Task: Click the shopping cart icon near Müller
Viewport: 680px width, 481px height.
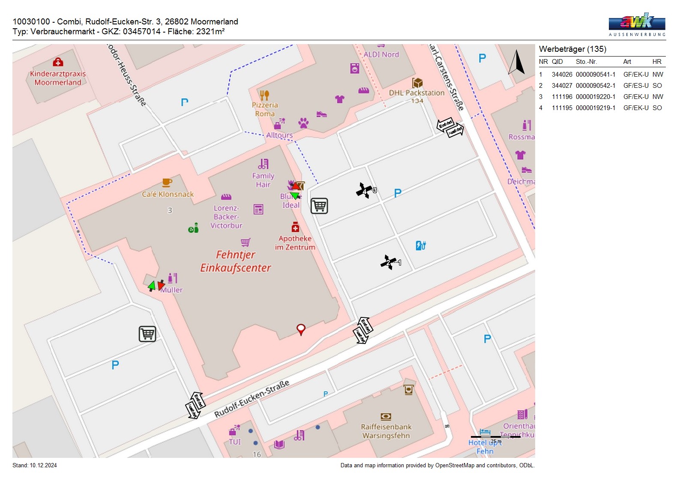Action: (x=147, y=334)
